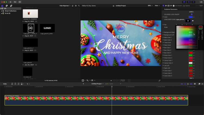
Task: Select the Stars Color parameter label
Action: (168, 45)
